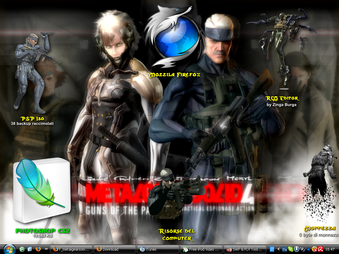Launch uTorrent from quick launch

pyautogui.click(x=22, y=249)
